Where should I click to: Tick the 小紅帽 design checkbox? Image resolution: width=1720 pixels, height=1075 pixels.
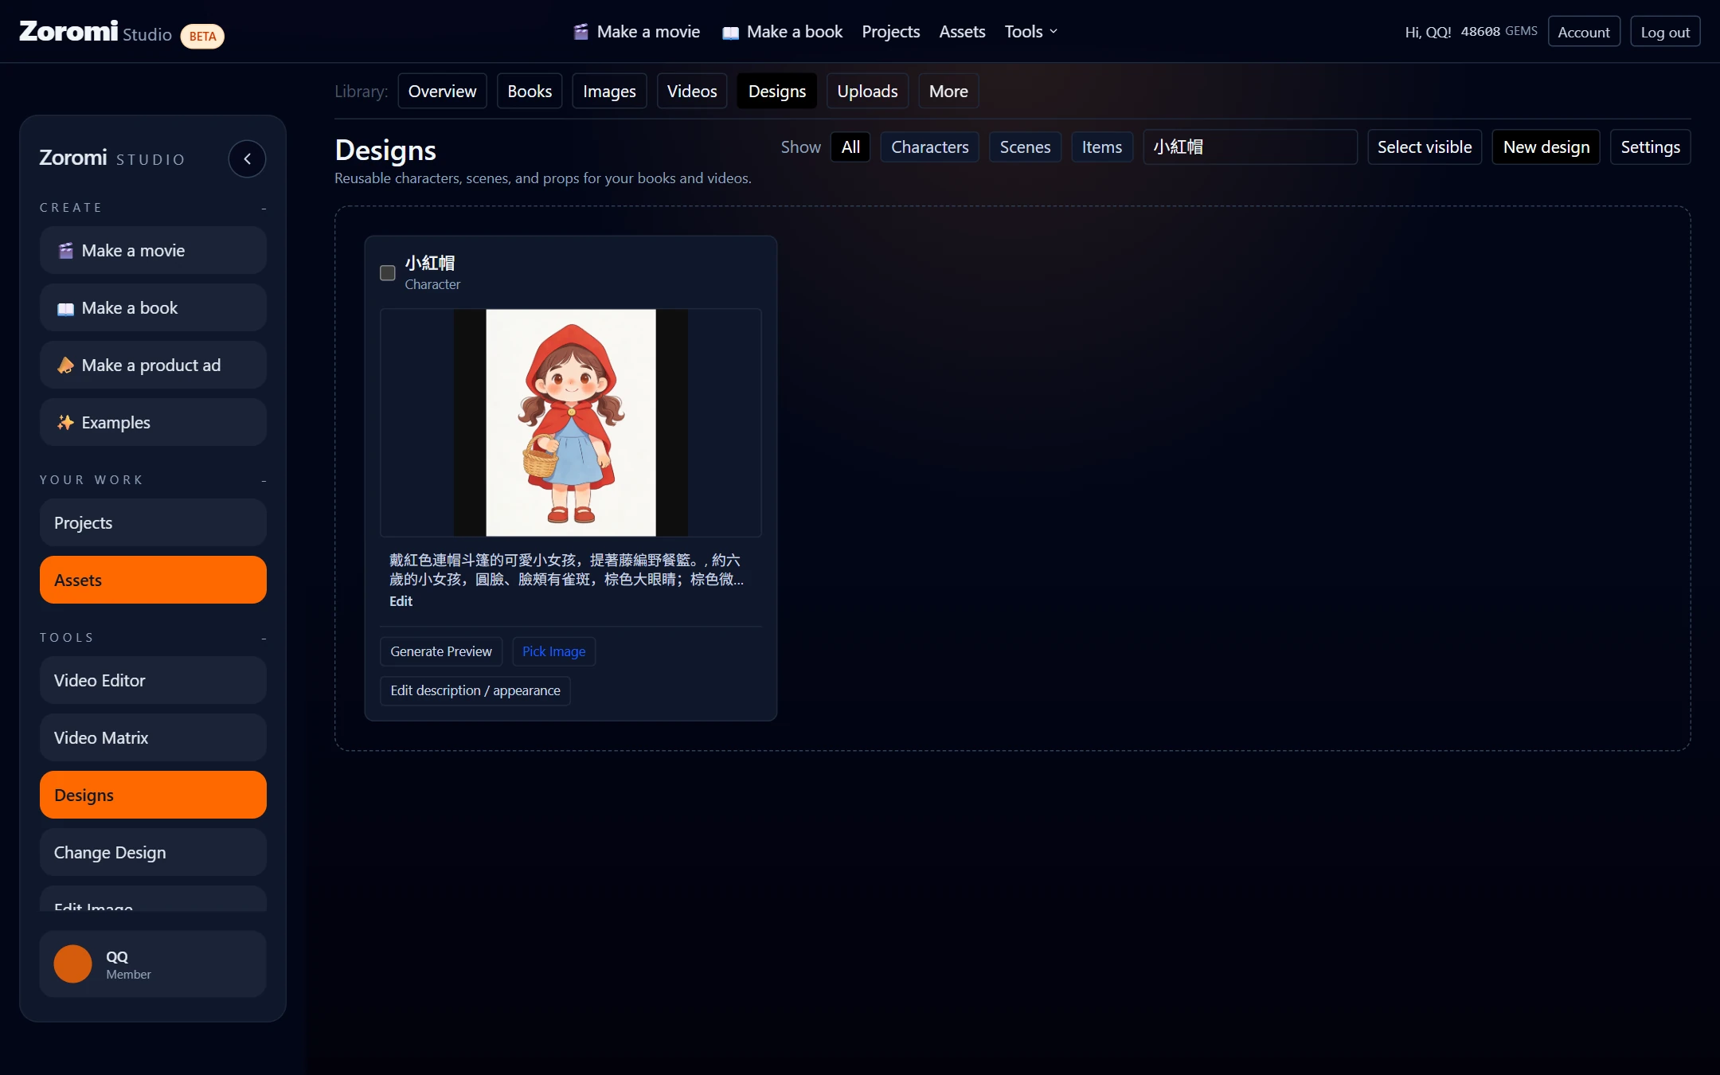coord(388,273)
